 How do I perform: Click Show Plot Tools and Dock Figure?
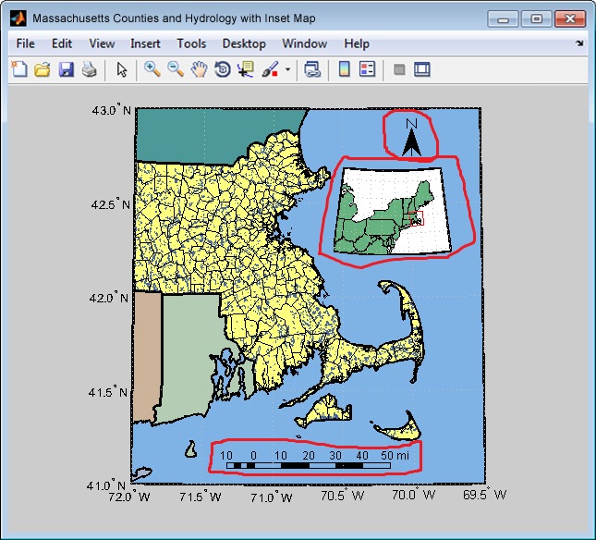coord(422,69)
